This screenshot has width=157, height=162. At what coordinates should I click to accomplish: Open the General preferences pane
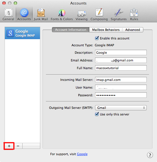tap(8, 15)
